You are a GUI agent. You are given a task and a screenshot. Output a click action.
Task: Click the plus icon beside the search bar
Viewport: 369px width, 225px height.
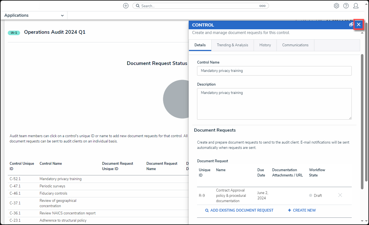pyautogui.click(x=126, y=6)
